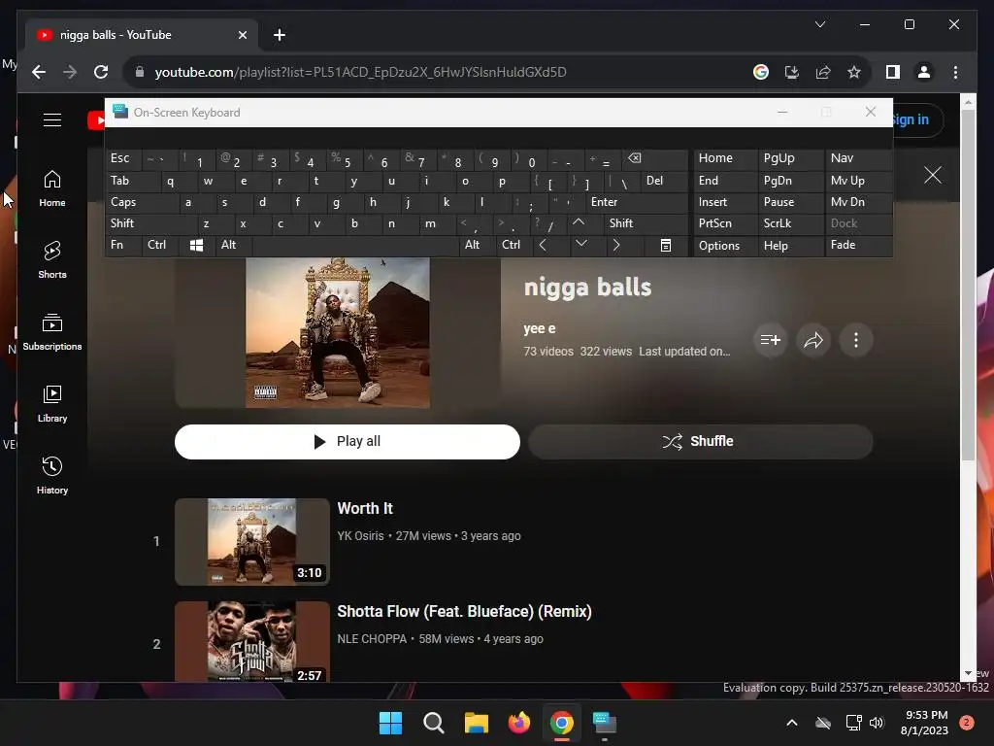994x746 pixels.
Task: Toggle Fn key on On-Screen Keyboard
Action: coord(123,245)
